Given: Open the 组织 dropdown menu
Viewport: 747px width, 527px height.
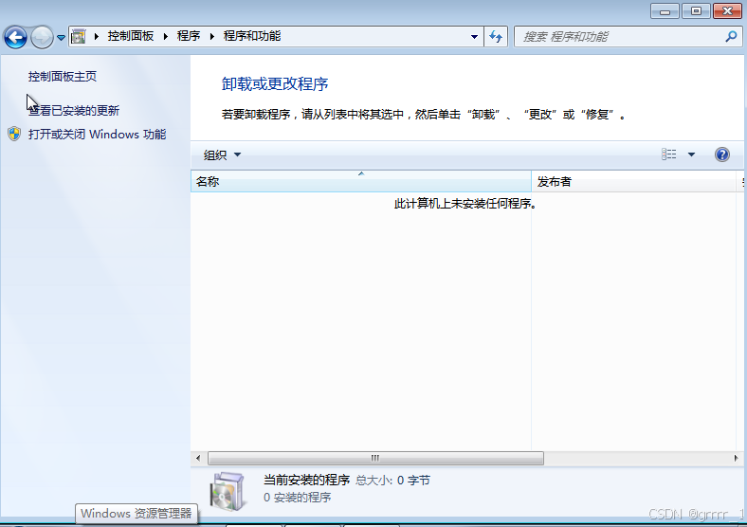Looking at the screenshot, I should [x=222, y=154].
